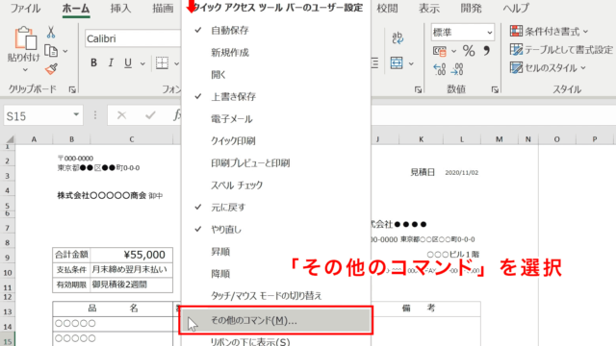Apply Comma style
616x346 pixels.
coord(487,51)
